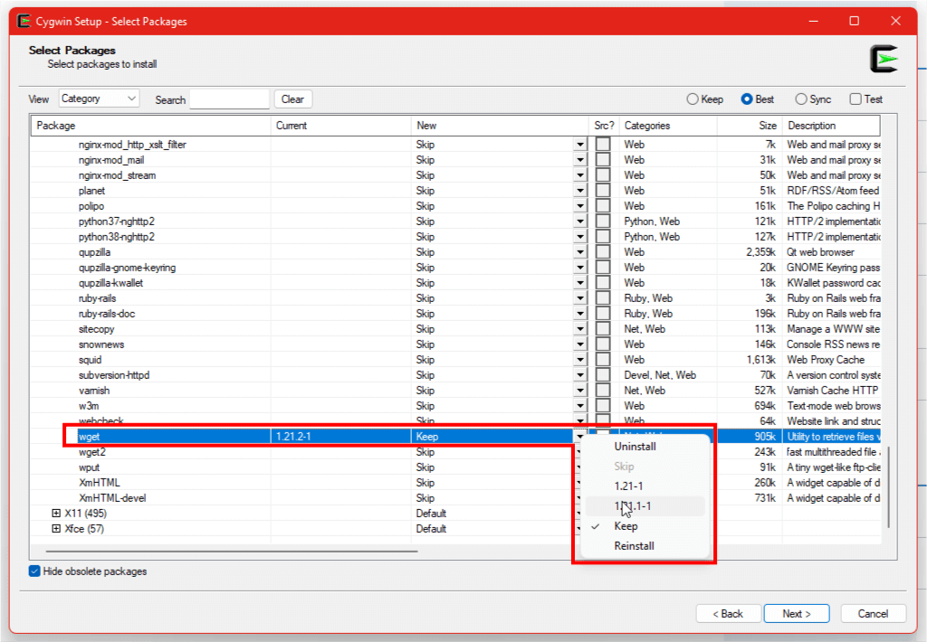Viewport: 927px width, 642px height.
Task: Open the View Category dropdown
Action: pos(99,99)
